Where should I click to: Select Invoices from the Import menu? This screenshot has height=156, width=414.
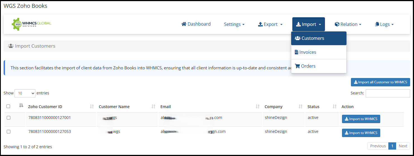click(307, 52)
